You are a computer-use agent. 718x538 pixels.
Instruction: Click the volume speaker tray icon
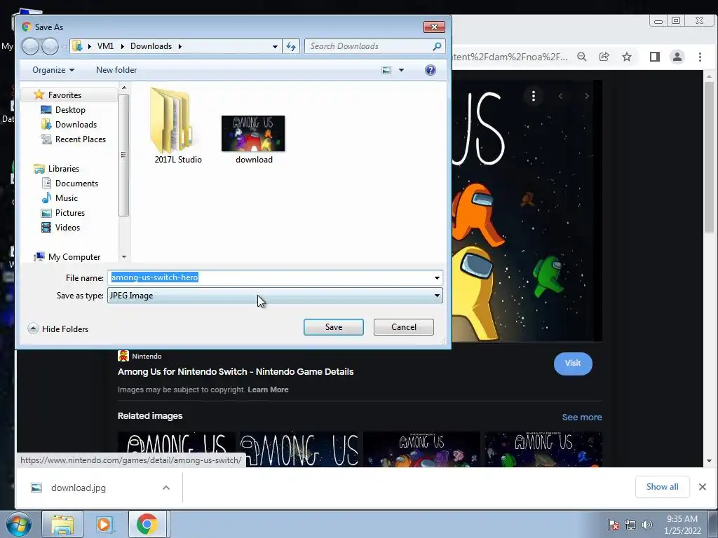coord(646,525)
